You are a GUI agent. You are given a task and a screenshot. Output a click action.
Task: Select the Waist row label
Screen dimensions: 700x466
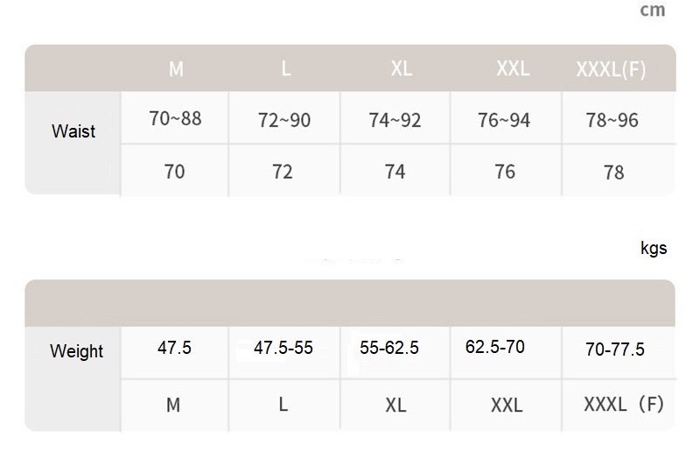(x=73, y=131)
